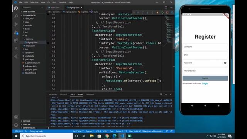247x139 pixels.
Task: Open Dart DevTools icon in debug toolbar
Action: pos(172,12)
